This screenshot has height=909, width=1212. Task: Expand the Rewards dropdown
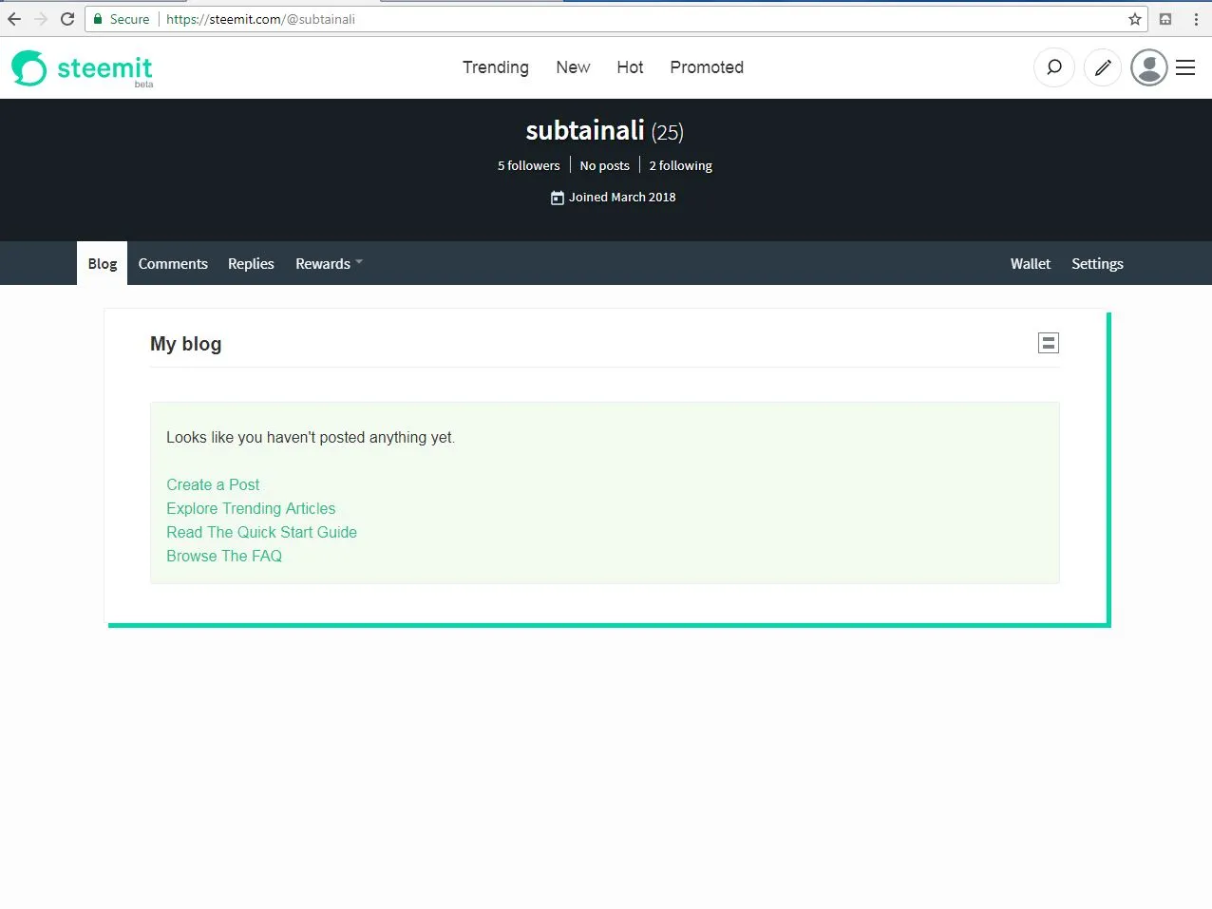tap(329, 264)
